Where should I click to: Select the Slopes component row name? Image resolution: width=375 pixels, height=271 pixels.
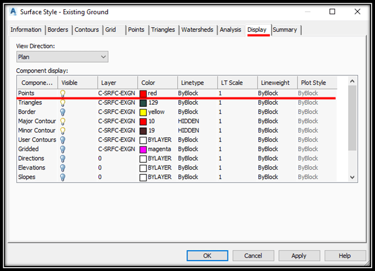point(27,177)
